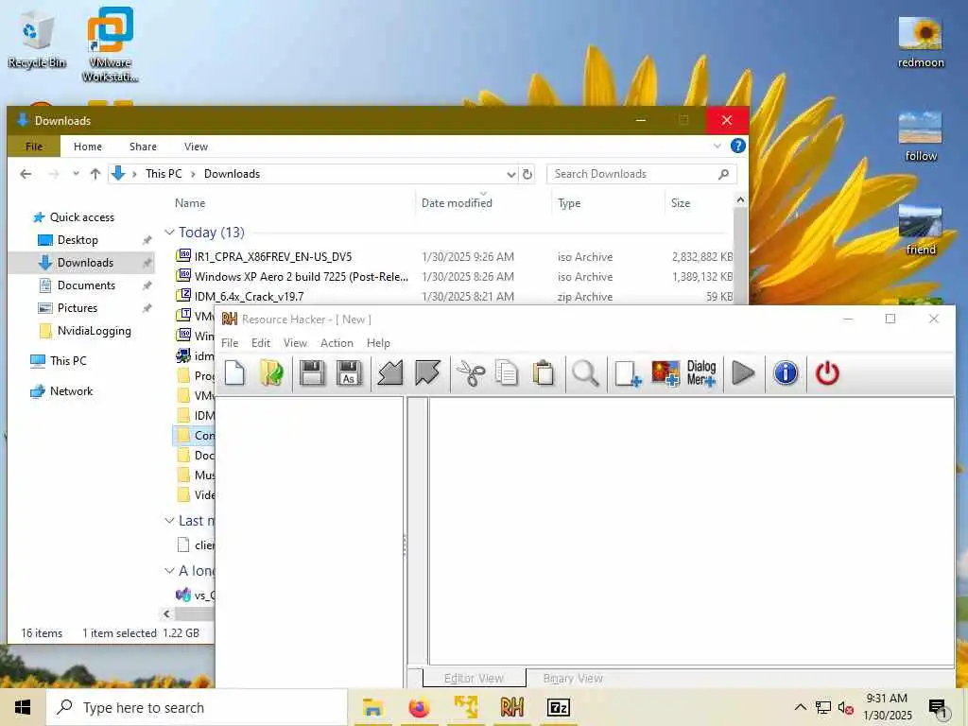The image size is (968, 726).
Task: Open Resource Hacker's File menu
Action: pyautogui.click(x=230, y=343)
